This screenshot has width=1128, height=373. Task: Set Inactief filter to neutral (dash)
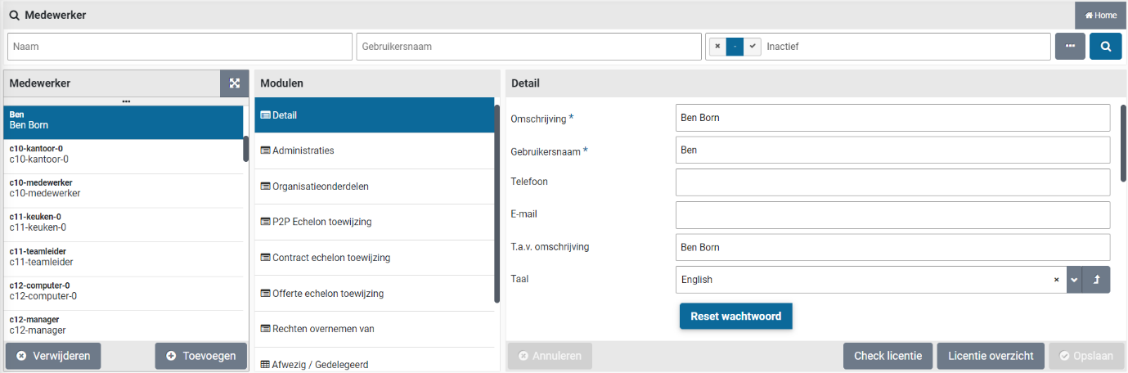(735, 47)
